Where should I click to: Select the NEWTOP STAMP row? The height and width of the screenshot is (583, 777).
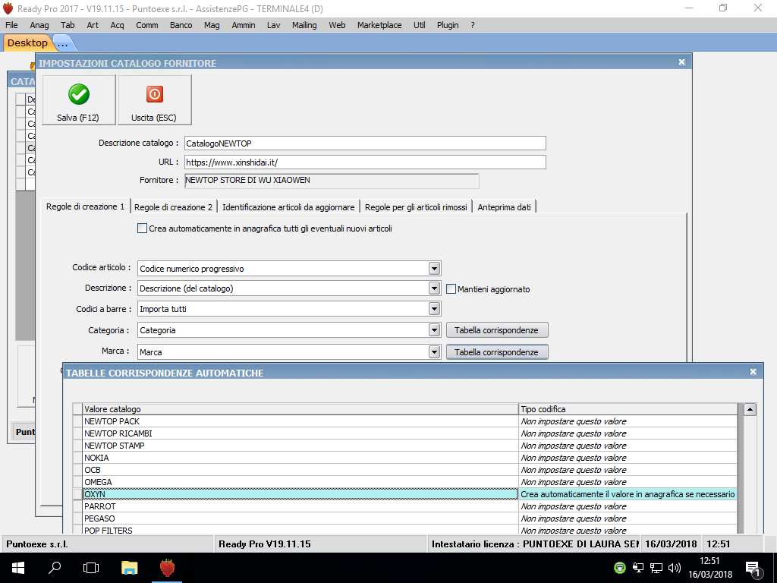point(405,446)
